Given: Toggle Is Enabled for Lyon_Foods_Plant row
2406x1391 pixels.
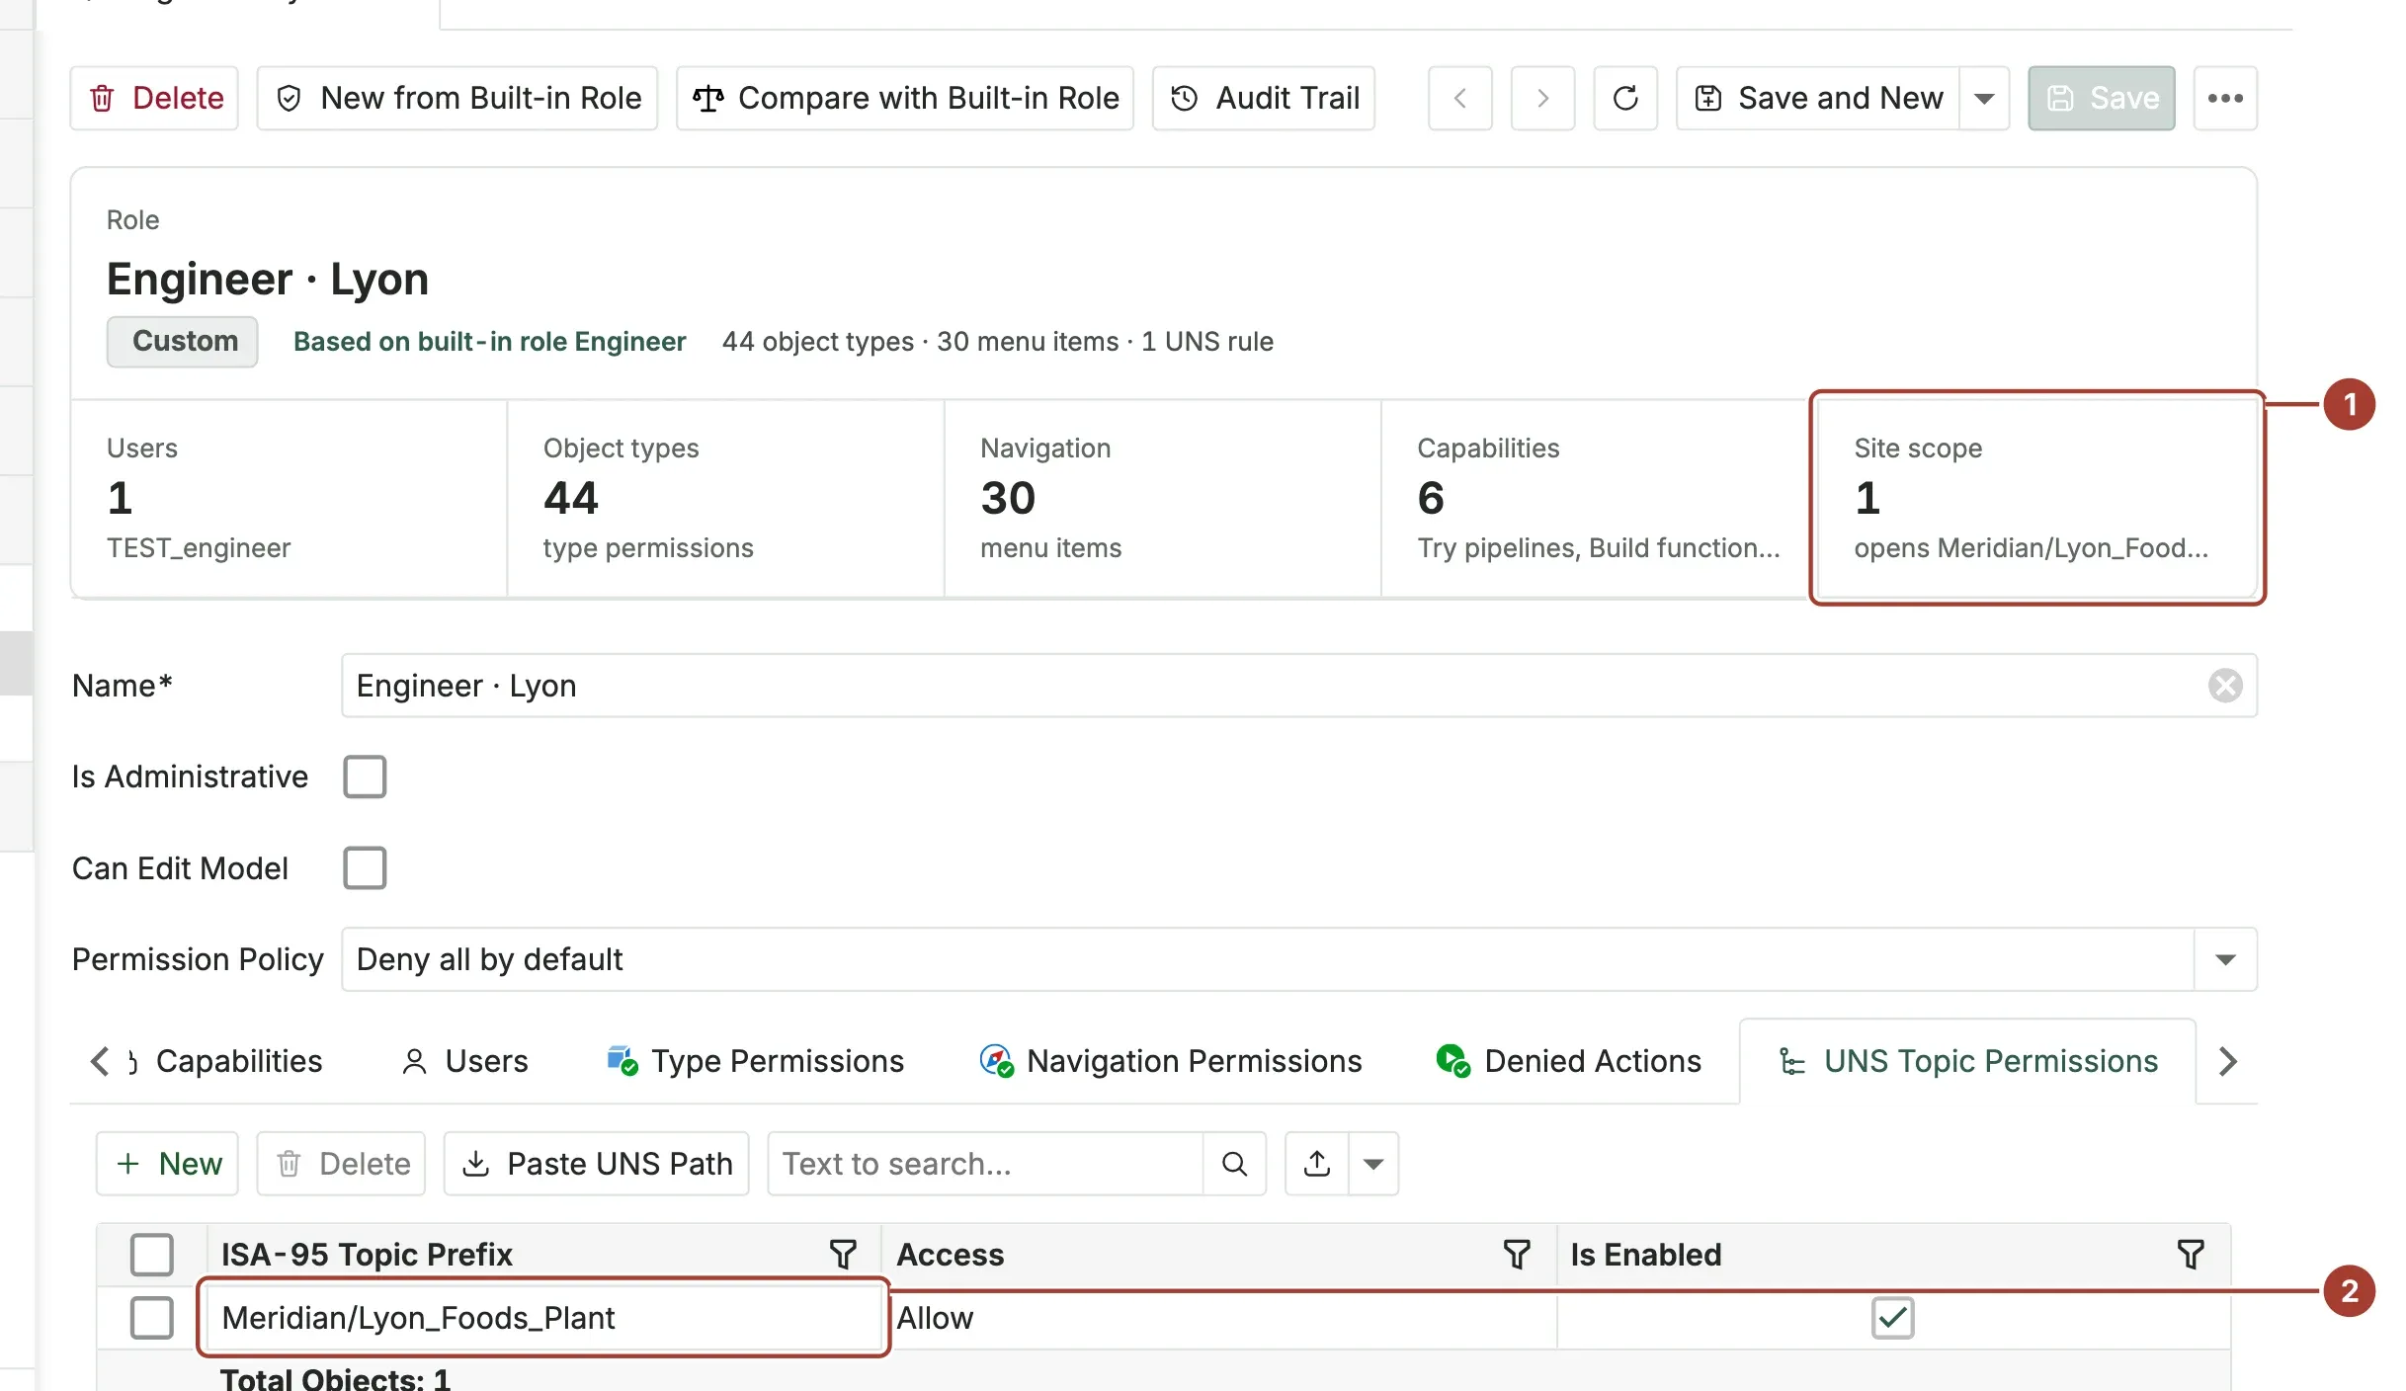Looking at the screenshot, I should click(x=1893, y=1318).
